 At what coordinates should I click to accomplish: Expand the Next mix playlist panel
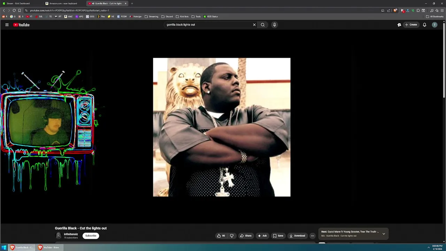[384, 234]
